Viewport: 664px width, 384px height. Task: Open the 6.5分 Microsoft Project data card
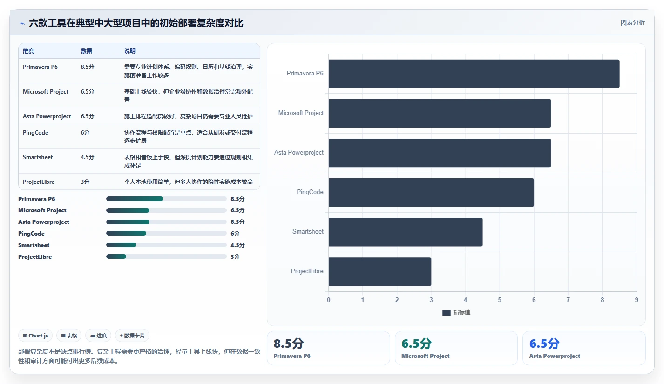click(x=456, y=348)
